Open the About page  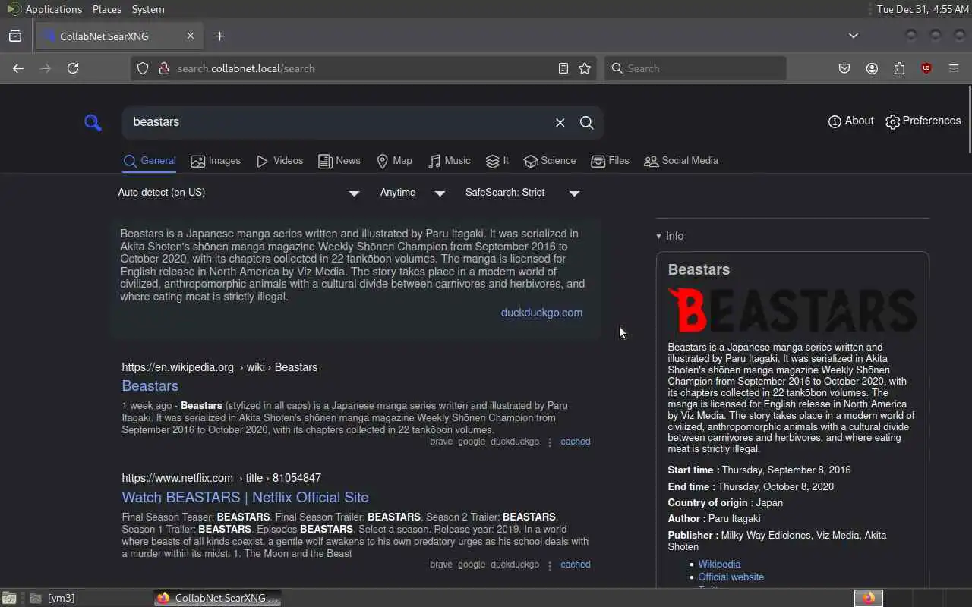click(x=850, y=121)
